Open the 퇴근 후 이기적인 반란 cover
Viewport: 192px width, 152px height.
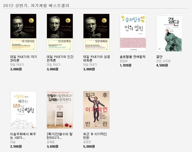click(x=96, y=110)
